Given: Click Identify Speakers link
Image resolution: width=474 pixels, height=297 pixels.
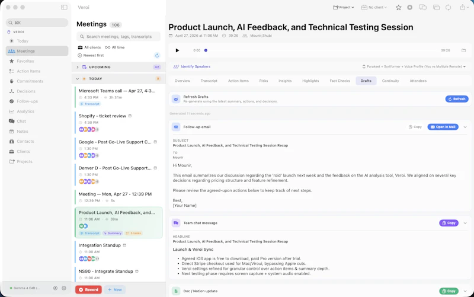Looking at the screenshot, I should pyautogui.click(x=192, y=66).
